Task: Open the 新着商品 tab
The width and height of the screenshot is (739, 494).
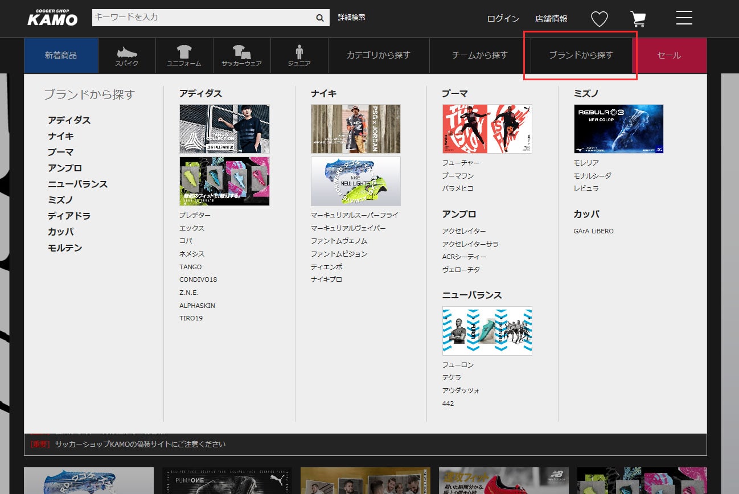Action: [x=61, y=55]
